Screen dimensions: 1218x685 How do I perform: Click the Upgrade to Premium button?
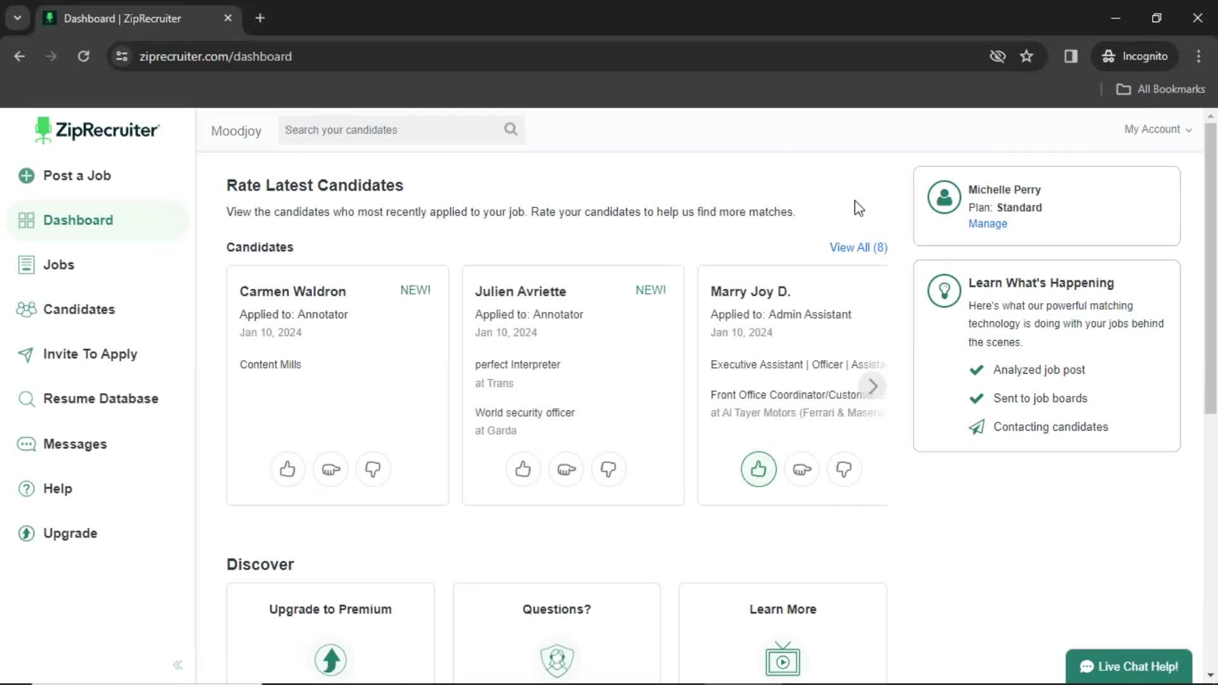[331, 609]
